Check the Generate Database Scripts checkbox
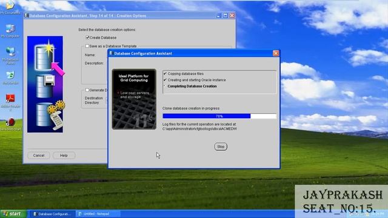The height and width of the screenshot is (218, 388). pos(87,90)
